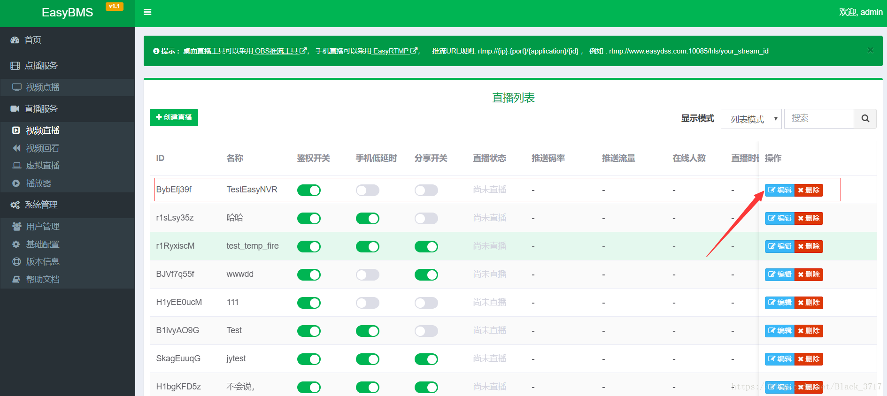Screen dimensions: 887x396
Task: Open 版本信息 lifebuoy icon entry
Action: click(x=16, y=262)
